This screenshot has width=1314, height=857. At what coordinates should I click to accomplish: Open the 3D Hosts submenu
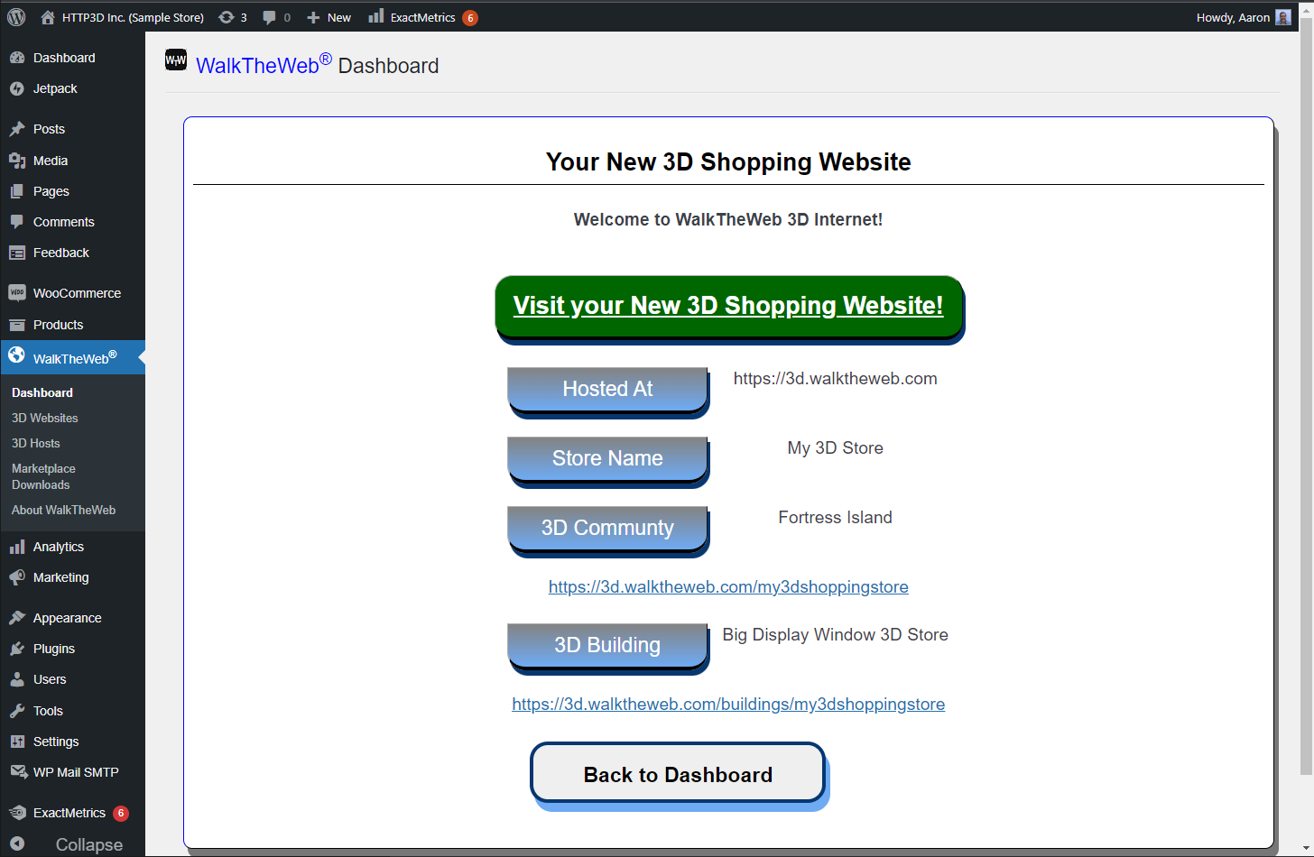[x=36, y=443]
